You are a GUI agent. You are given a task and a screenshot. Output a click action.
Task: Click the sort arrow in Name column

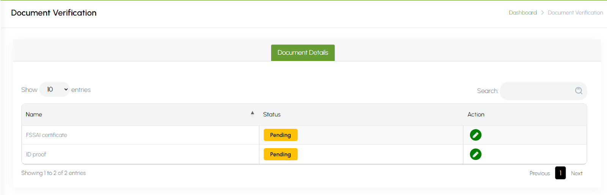(252, 114)
